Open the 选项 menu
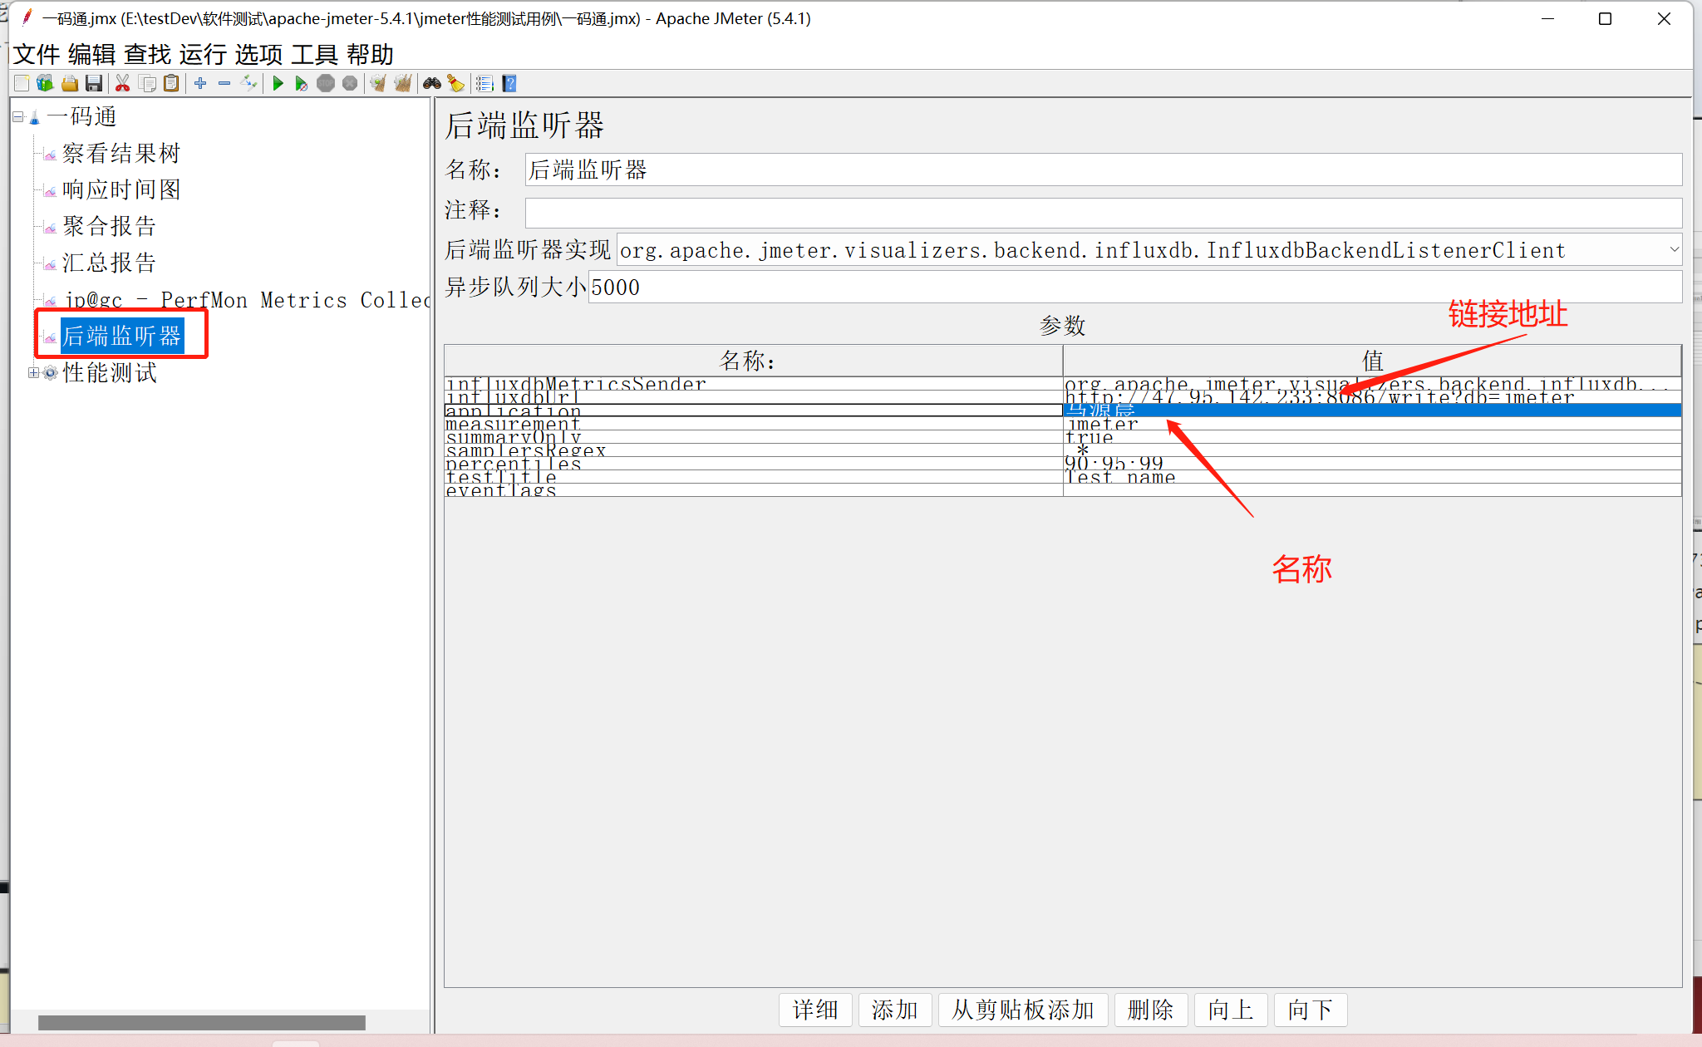Image resolution: width=1702 pixels, height=1047 pixels. [258, 55]
